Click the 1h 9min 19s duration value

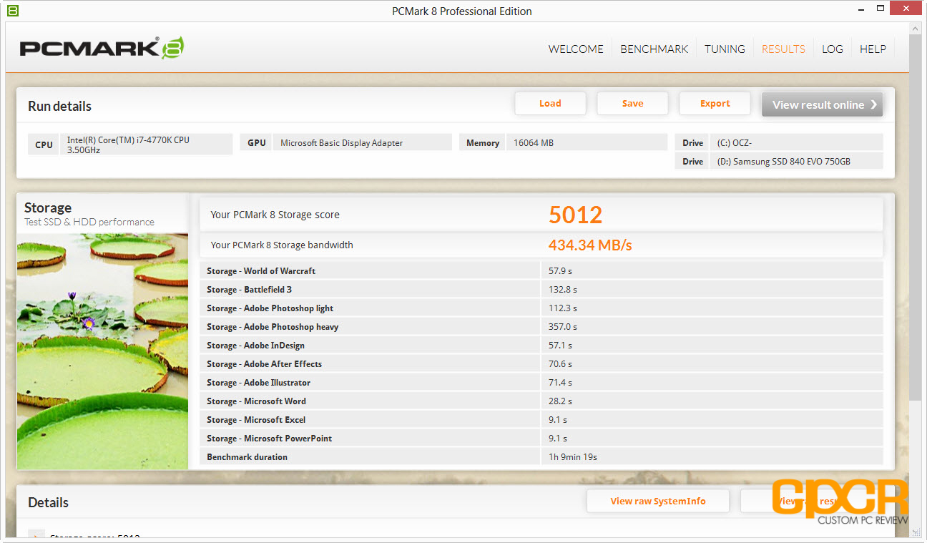coord(573,457)
